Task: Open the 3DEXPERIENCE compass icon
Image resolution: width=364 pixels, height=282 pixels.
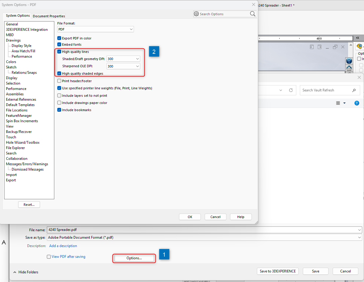Action: (349, 61)
